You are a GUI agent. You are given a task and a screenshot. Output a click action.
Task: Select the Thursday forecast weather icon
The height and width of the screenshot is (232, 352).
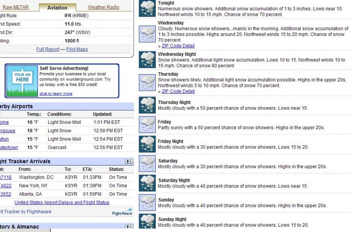pos(147,82)
